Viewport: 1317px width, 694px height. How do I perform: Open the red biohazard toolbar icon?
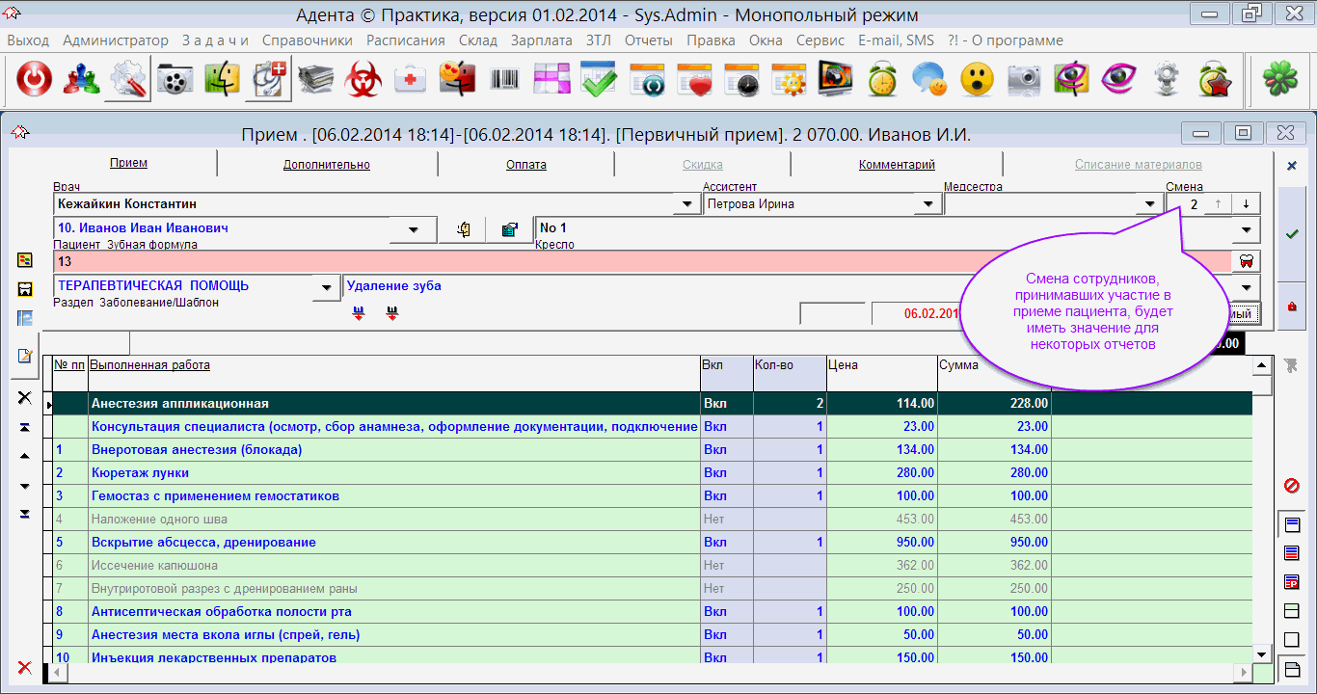(363, 81)
